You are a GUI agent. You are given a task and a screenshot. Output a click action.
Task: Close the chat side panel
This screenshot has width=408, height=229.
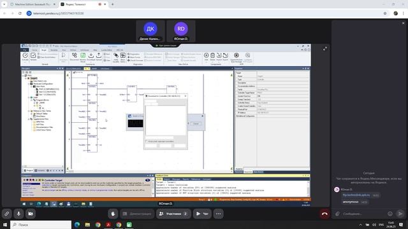point(404,23)
